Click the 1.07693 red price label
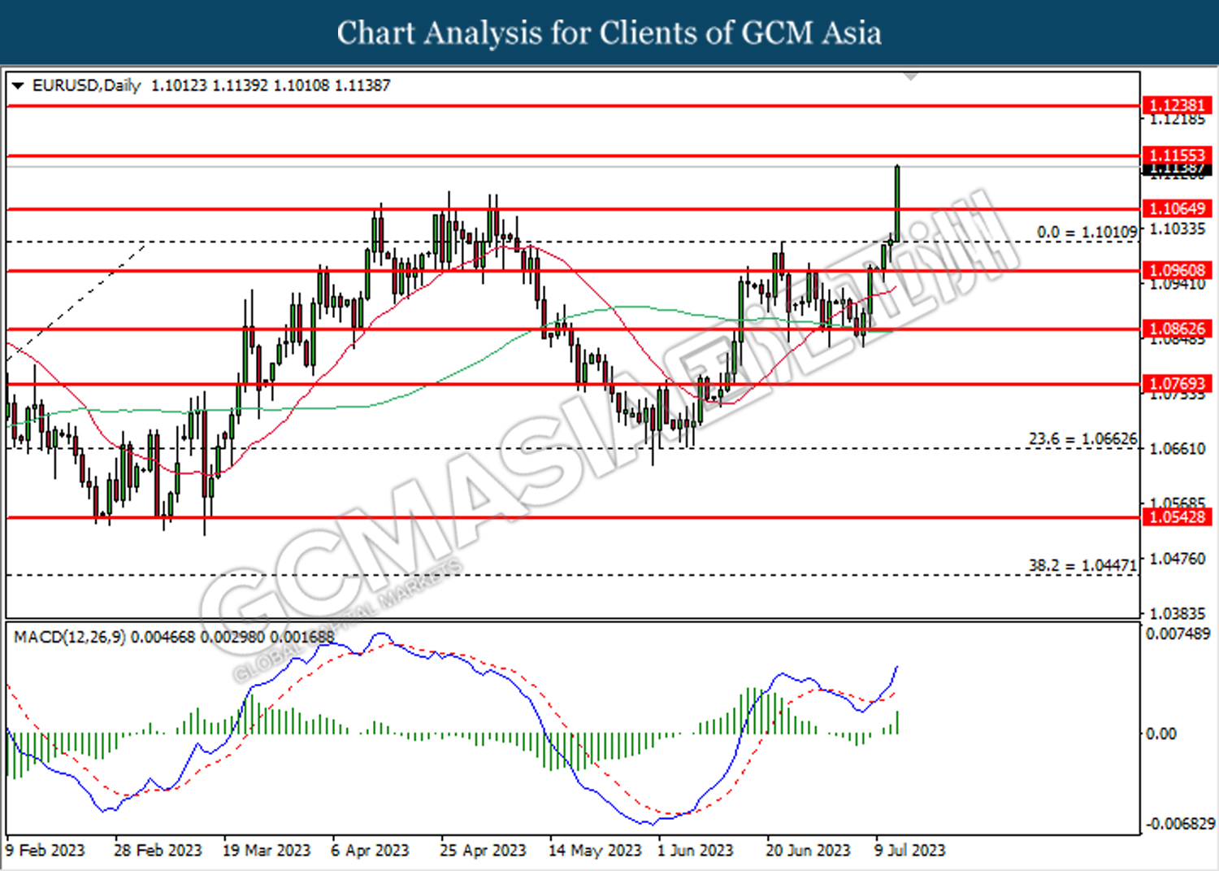Image resolution: width=1219 pixels, height=871 pixels. point(1178,384)
